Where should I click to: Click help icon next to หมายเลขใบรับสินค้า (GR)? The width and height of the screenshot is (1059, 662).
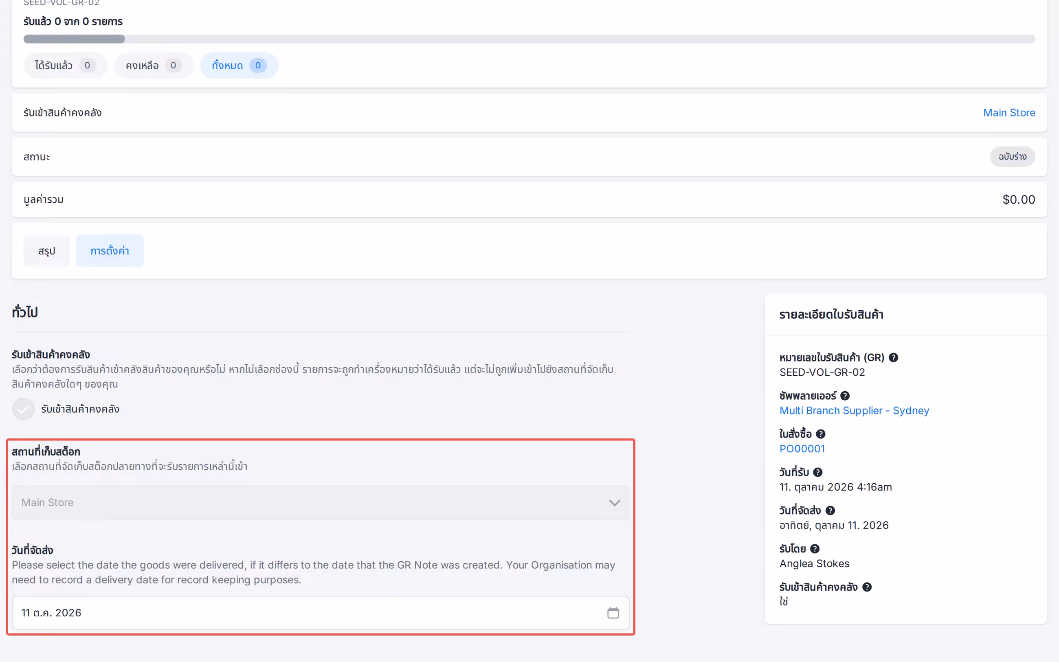pyautogui.click(x=894, y=358)
